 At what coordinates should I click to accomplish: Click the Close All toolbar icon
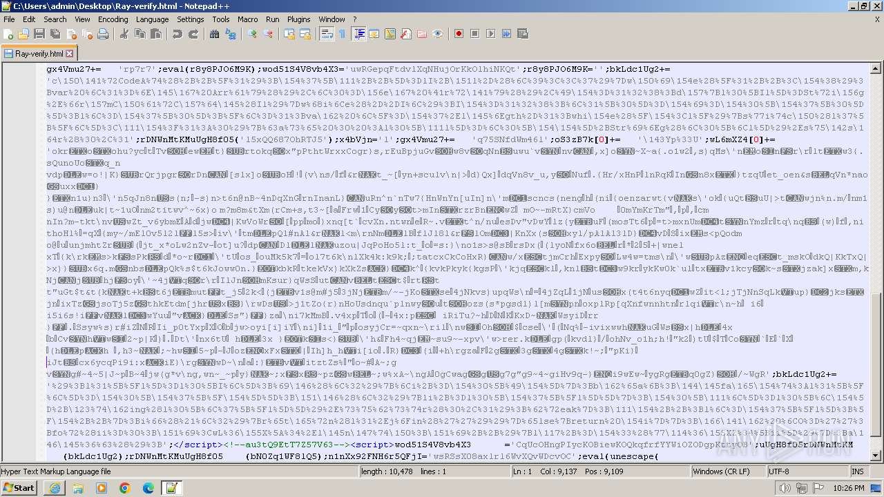coord(87,34)
